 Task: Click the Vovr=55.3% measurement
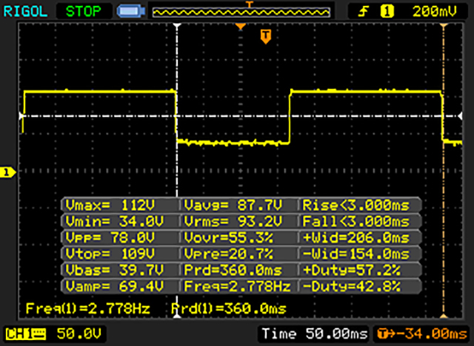(229, 238)
